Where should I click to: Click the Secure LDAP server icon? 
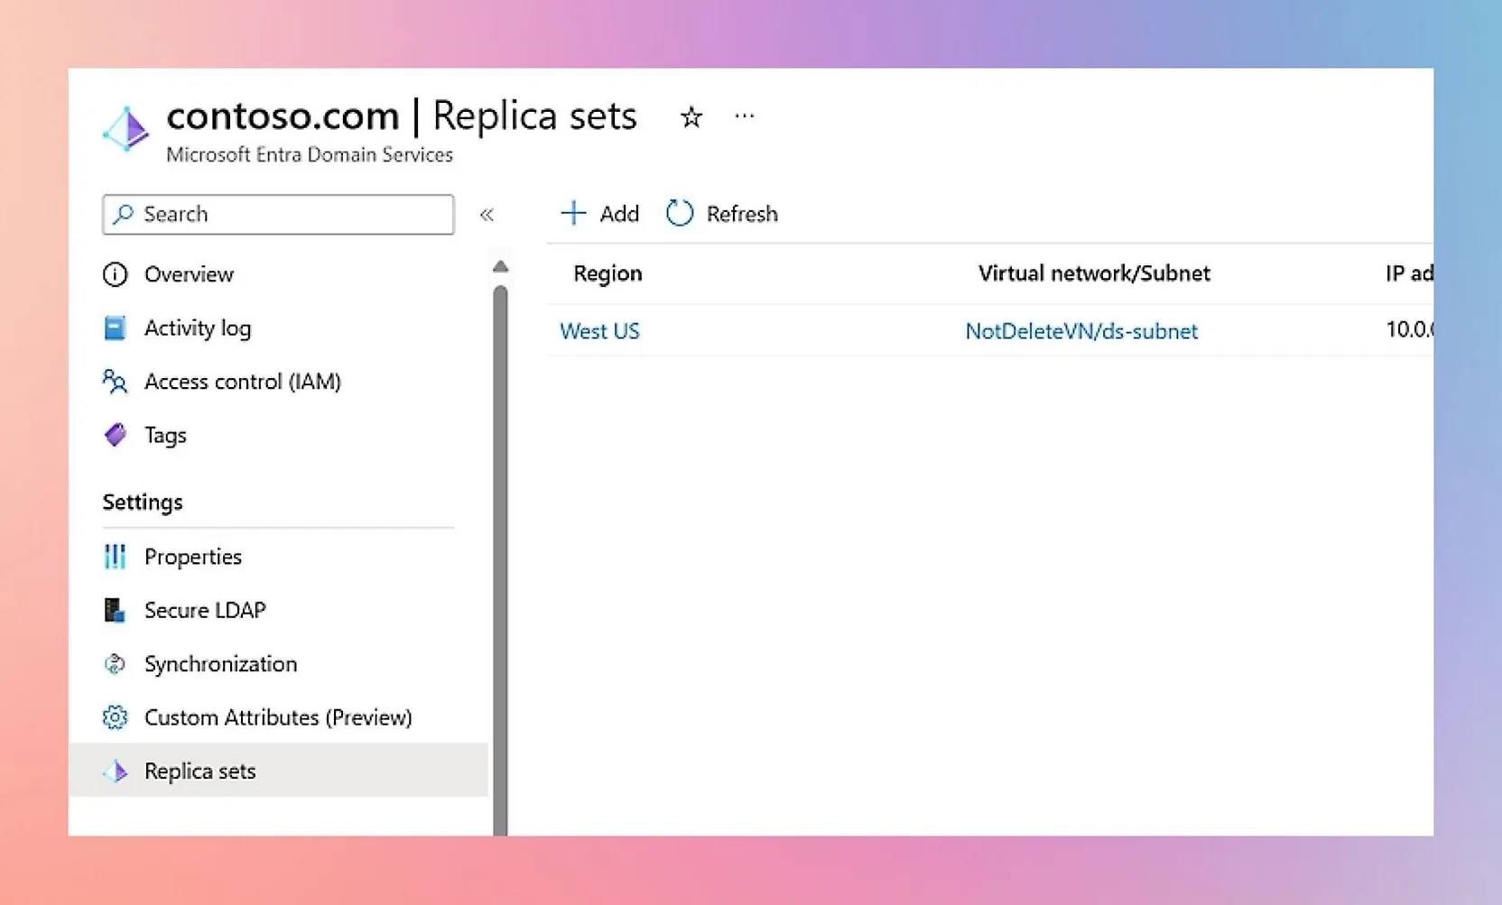point(115,610)
